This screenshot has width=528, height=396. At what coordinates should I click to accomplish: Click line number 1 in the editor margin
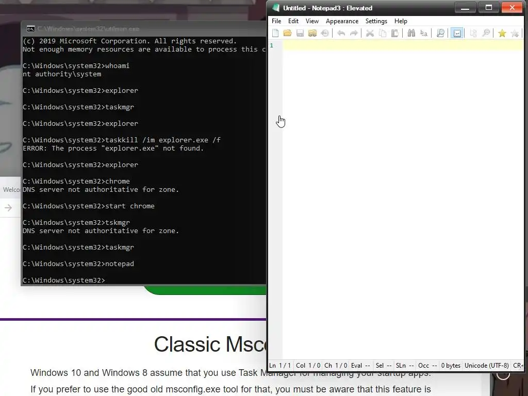pos(271,45)
